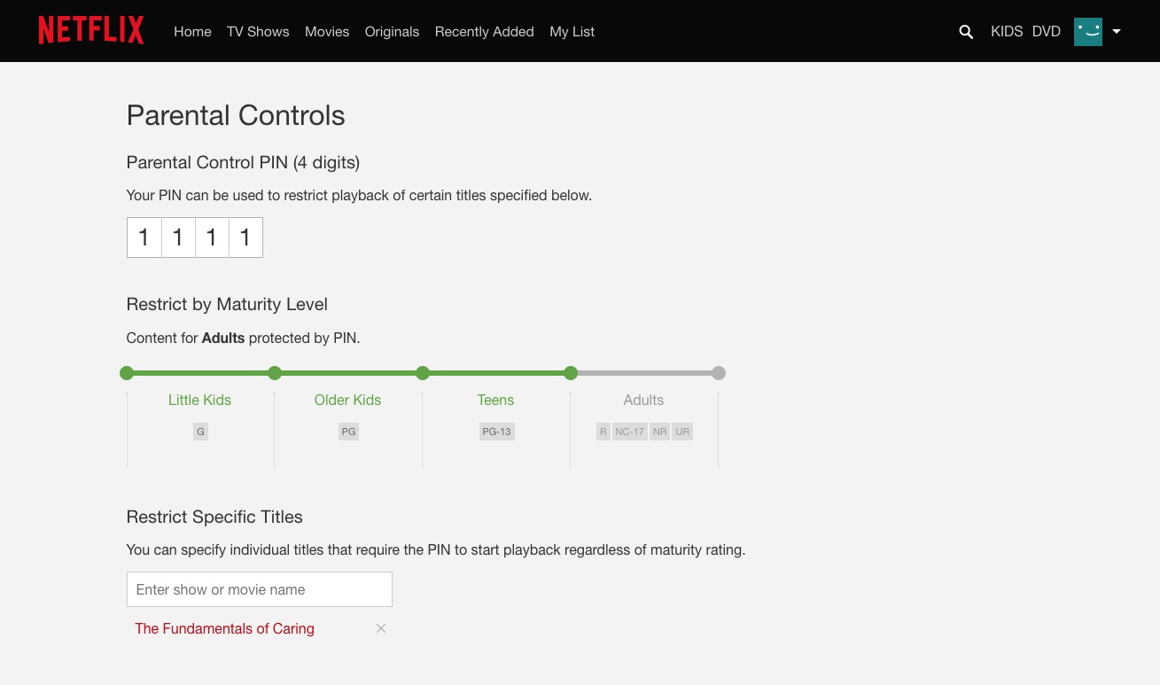Open the search magnifier icon
1160x685 pixels.
tap(966, 32)
